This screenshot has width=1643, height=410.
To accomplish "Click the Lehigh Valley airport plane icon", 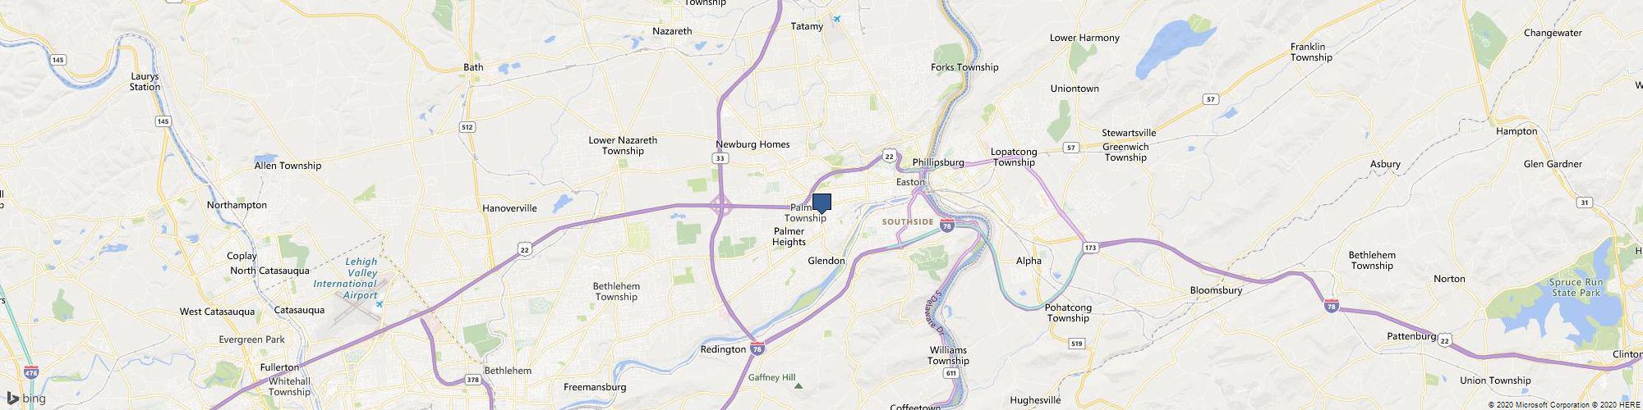I will point(379,304).
